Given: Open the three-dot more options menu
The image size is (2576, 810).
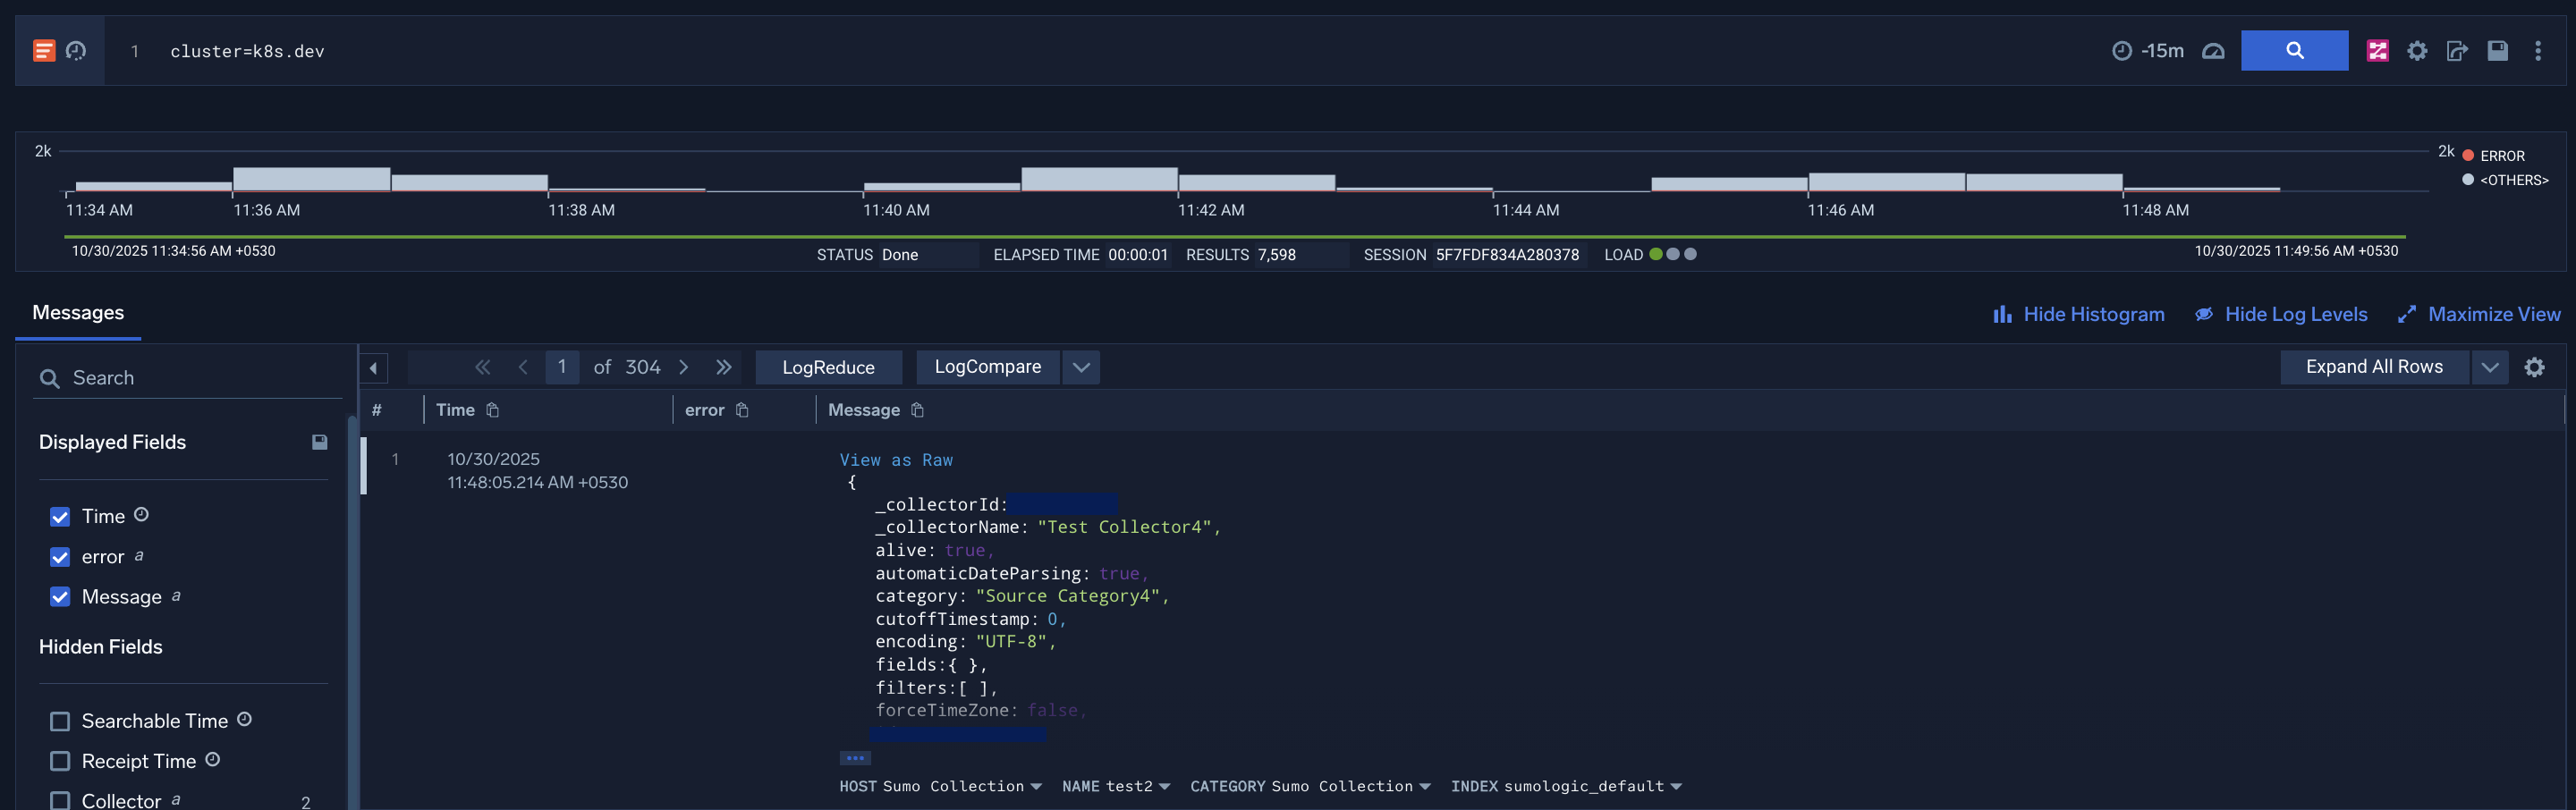Looking at the screenshot, I should tap(2537, 51).
